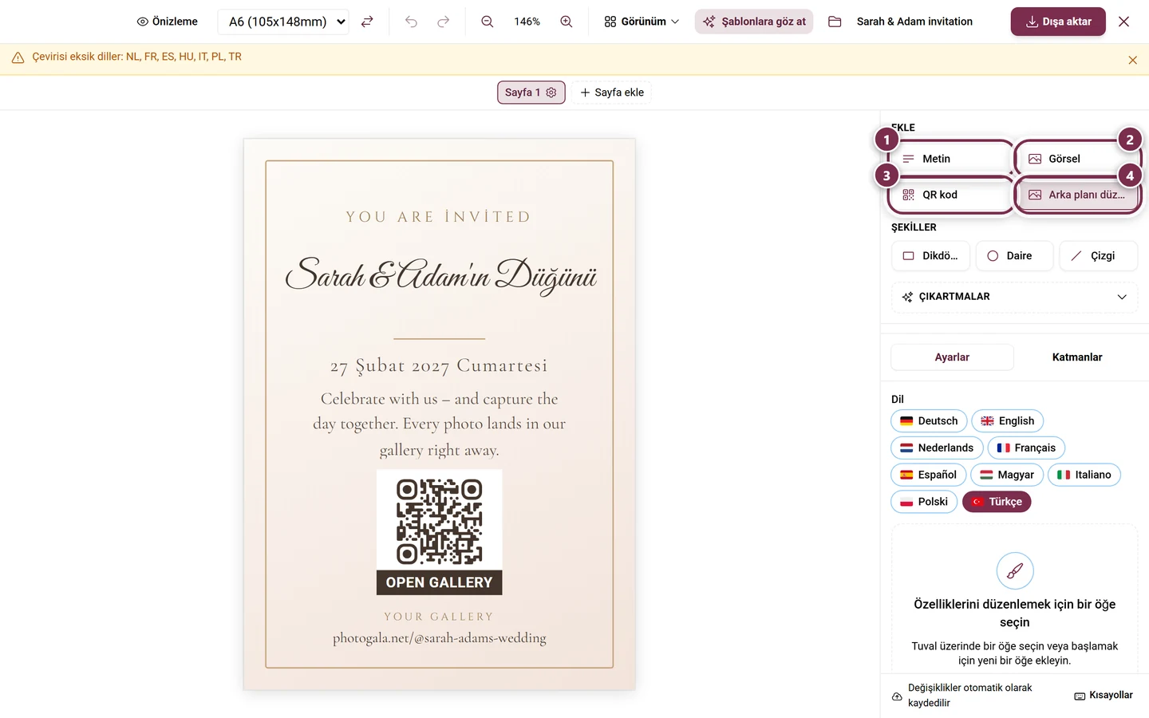This screenshot has height=718, width=1149.
Task: Select Italiano language
Action: [x=1084, y=475]
